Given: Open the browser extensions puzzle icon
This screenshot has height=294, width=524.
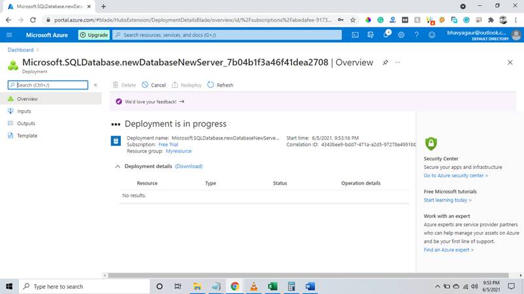Looking at the screenshot, I should click(491, 20).
